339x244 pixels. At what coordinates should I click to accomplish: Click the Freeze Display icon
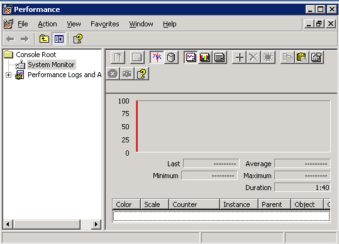pos(113,74)
